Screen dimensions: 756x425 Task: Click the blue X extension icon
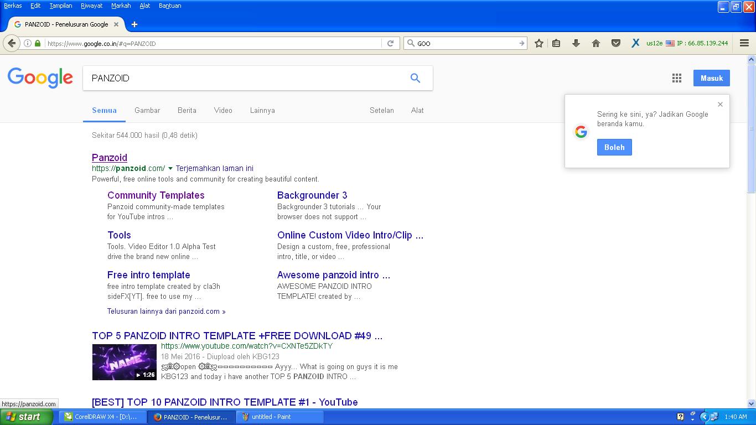635,43
